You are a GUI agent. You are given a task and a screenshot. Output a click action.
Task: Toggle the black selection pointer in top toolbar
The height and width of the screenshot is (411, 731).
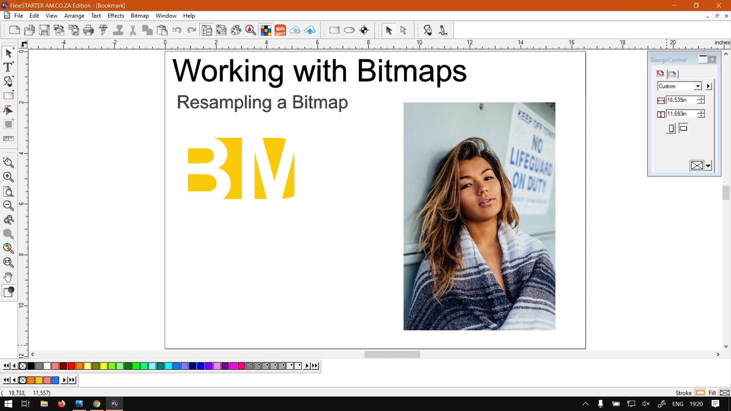click(389, 30)
